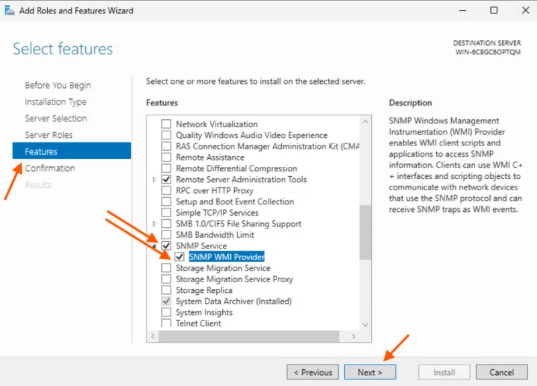
Task: Click the Previous button
Action: tap(312, 372)
